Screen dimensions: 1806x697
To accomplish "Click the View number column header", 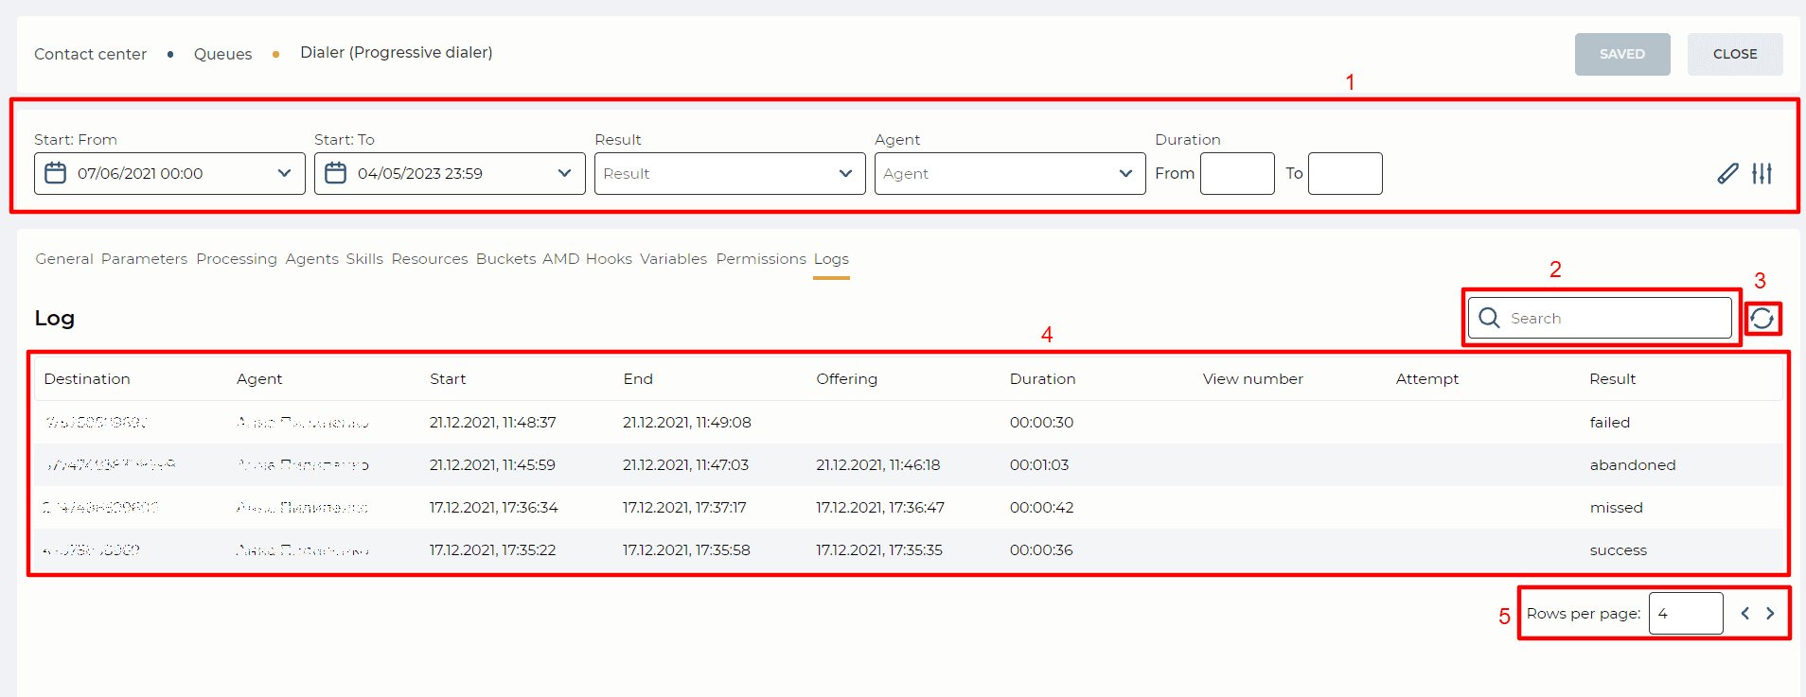I will [x=1252, y=378].
